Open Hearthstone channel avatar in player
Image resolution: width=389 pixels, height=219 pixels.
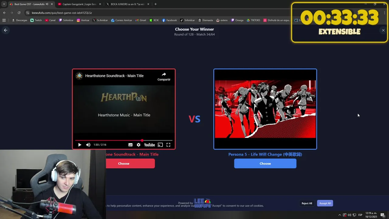click(x=79, y=76)
